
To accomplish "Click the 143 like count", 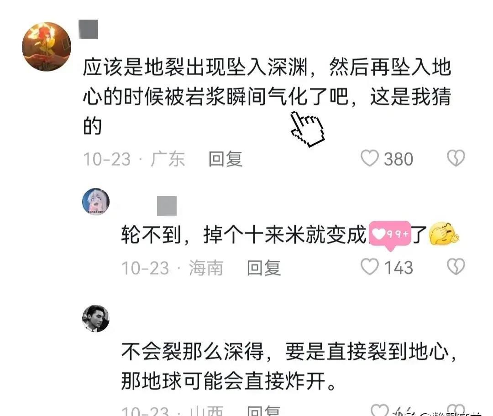I will 399,268.
